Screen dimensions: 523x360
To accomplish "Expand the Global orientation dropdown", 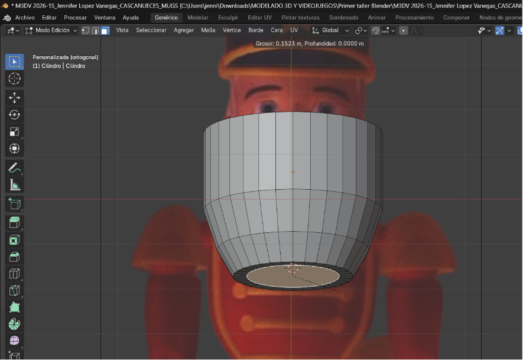I will click(331, 30).
